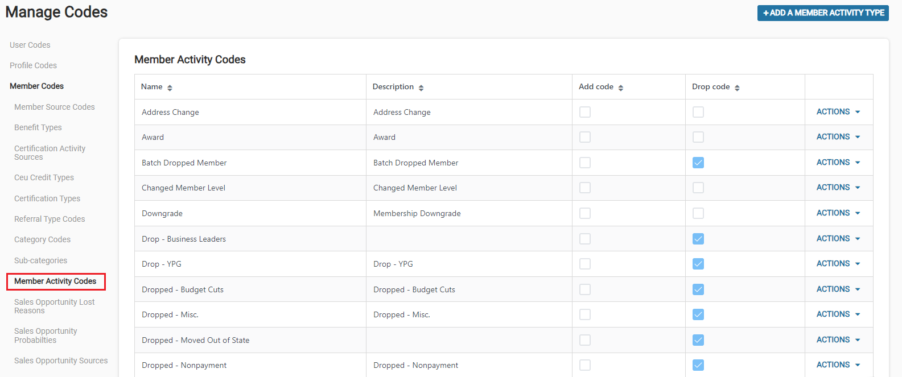The width and height of the screenshot is (902, 377).
Task: Go to Member Source Codes
Action: (x=55, y=107)
